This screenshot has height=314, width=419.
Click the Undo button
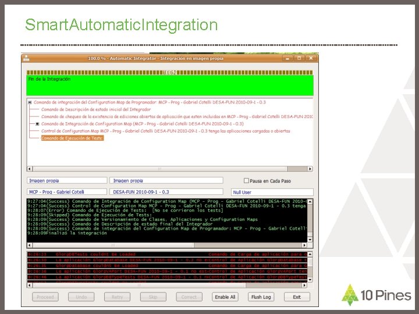click(81, 297)
